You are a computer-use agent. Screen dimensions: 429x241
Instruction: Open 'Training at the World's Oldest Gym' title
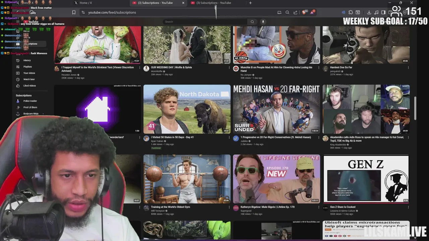tap(170, 207)
